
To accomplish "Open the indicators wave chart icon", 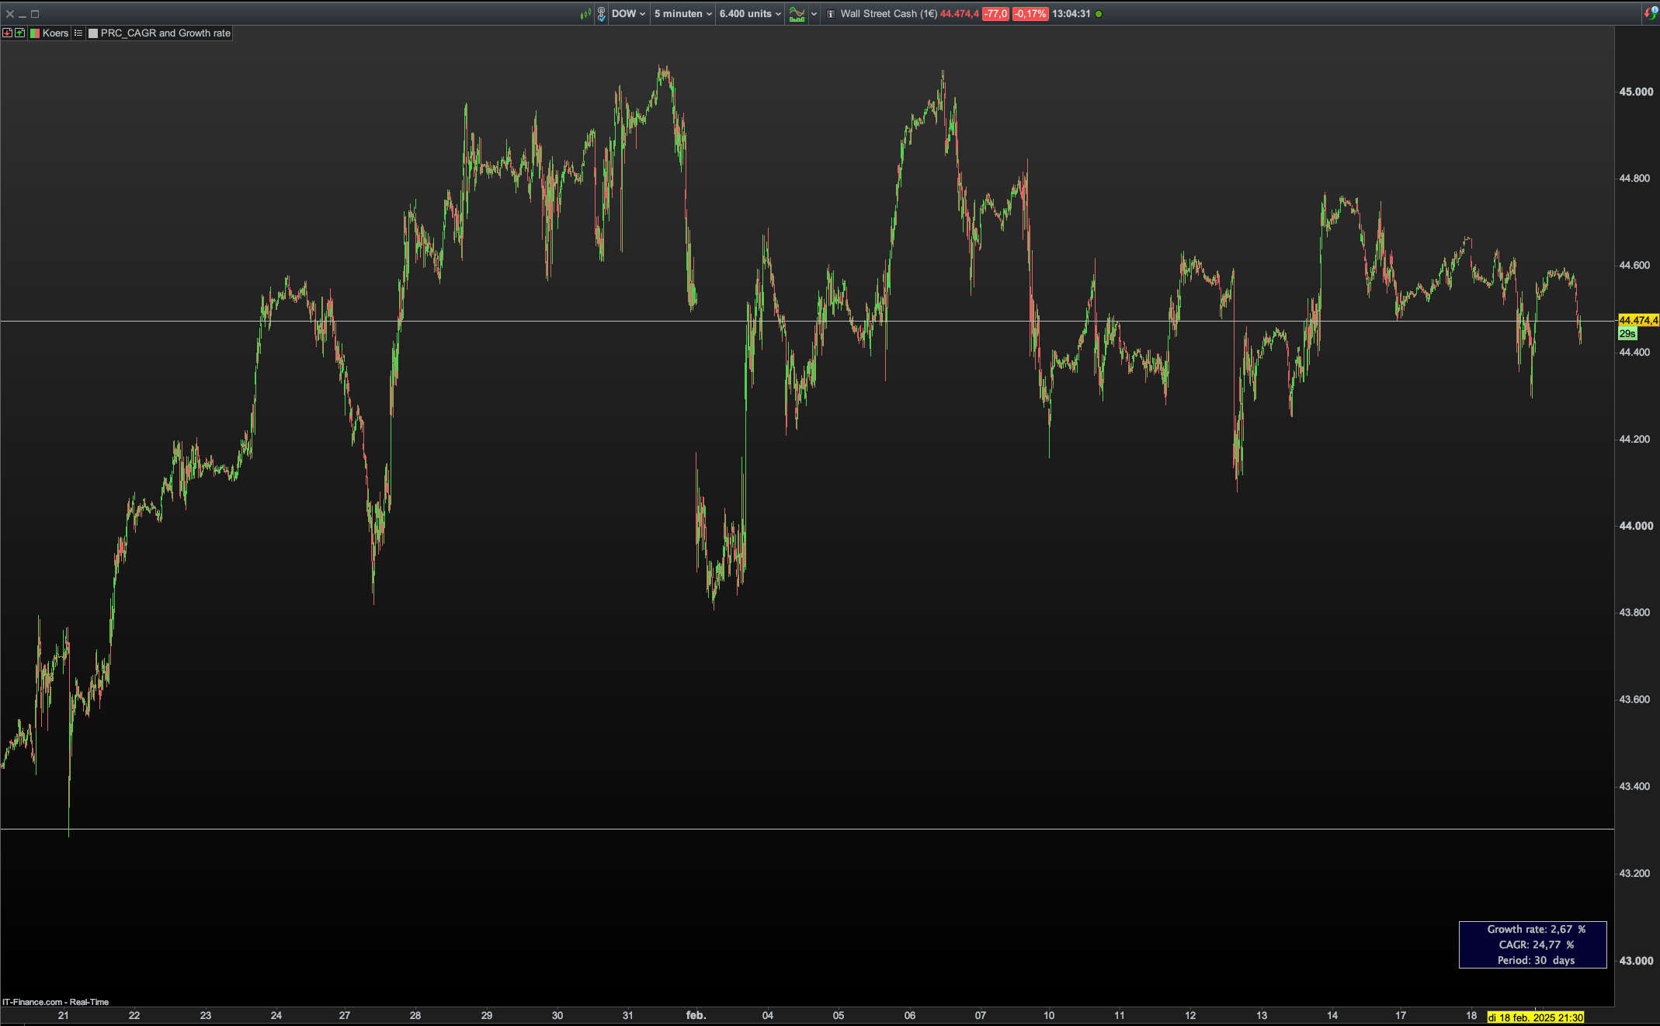I will 797,14.
